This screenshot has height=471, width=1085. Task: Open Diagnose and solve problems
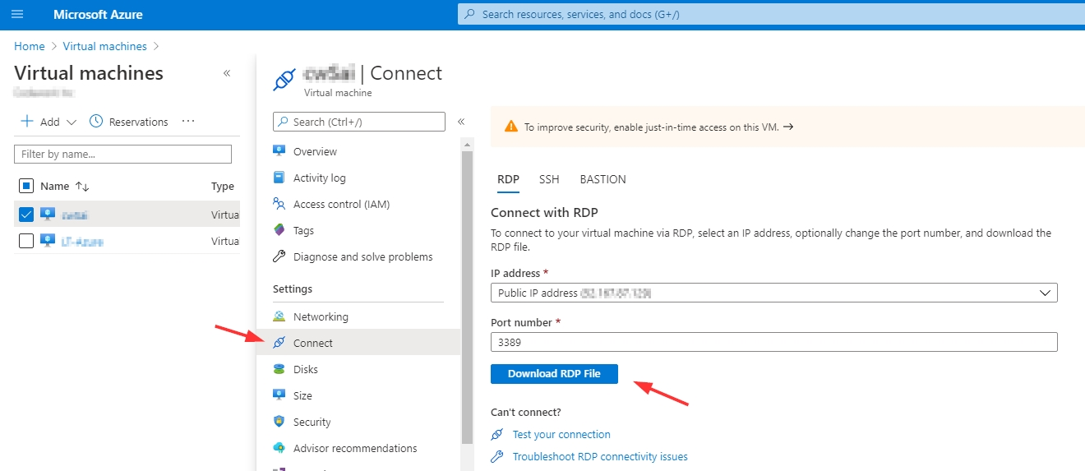362,256
